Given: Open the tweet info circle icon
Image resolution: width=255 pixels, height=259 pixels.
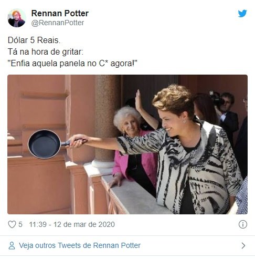Looking at the screenshot, I should pyautogui.click(x=243, y=224).
